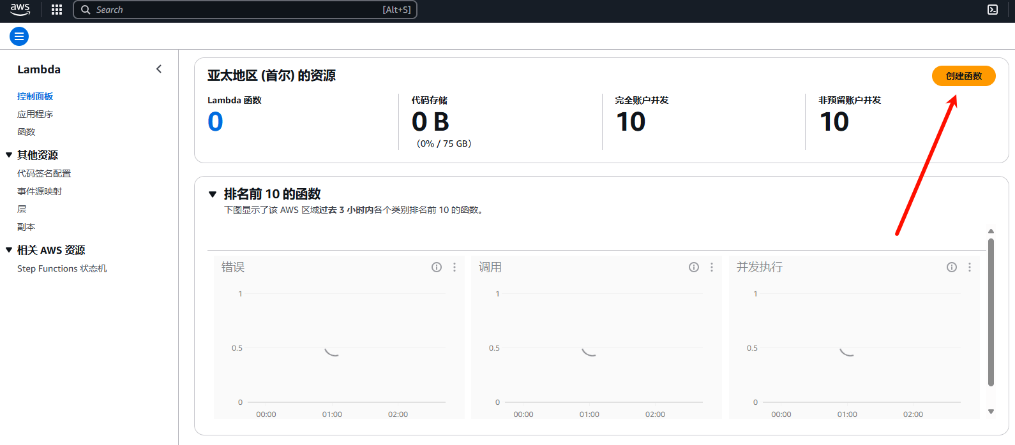Click the info icon on 错误 chart
This screenshot has width=1015, height=445.
click(437, 267)
